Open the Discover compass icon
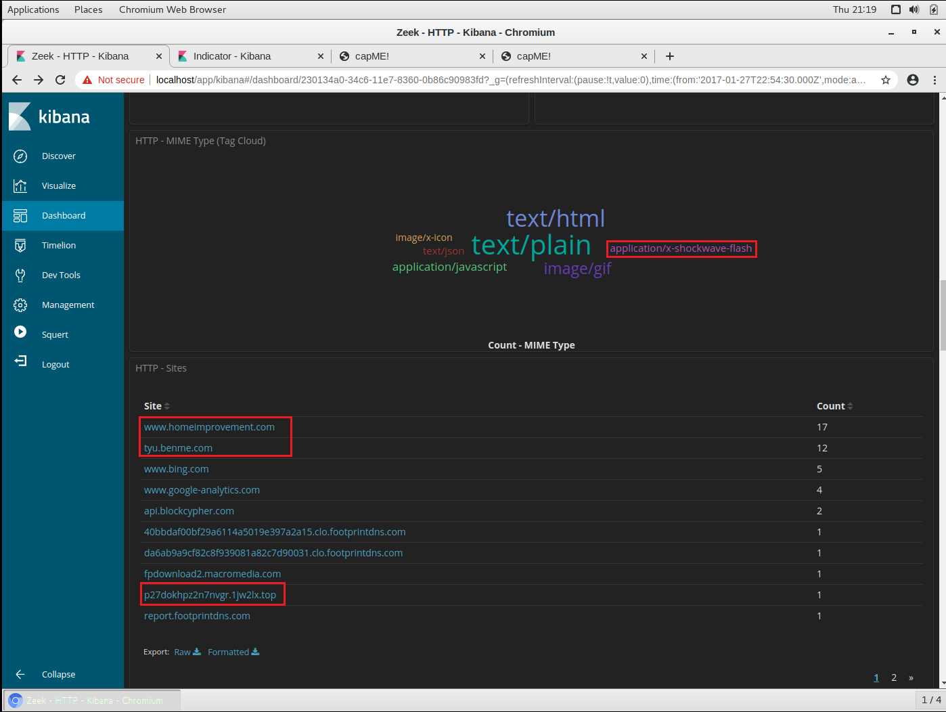The image size is (946, 712). [x=20, y=156]
